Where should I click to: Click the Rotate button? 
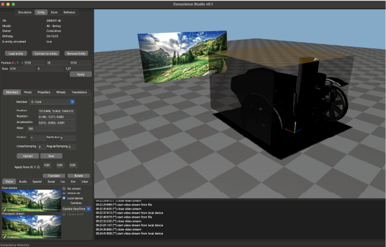click(x=78, y=175)
